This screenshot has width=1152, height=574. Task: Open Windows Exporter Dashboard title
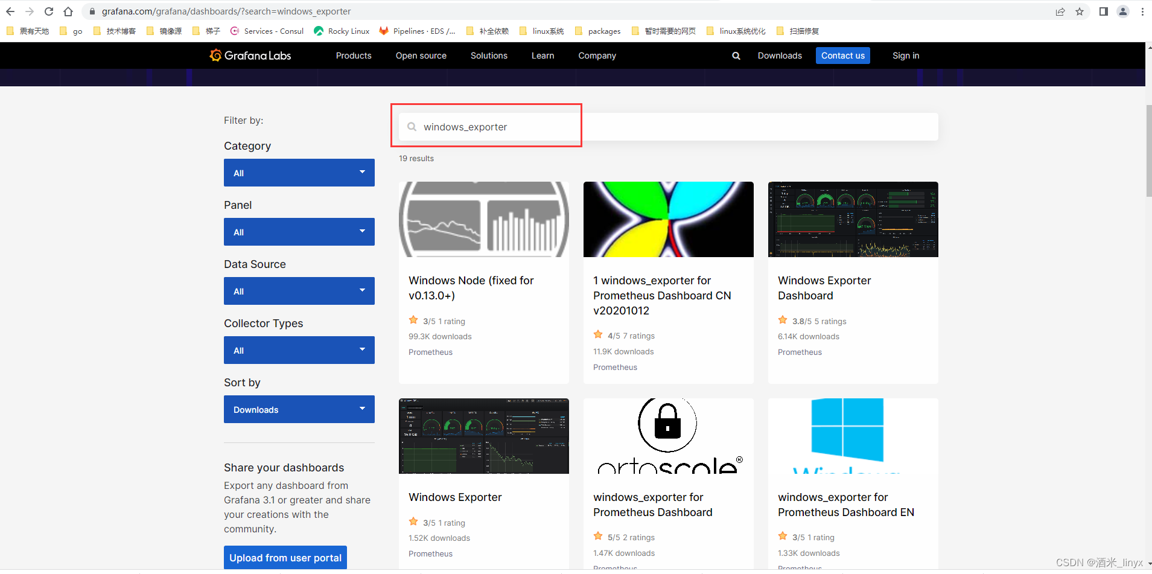click(824, 288)
